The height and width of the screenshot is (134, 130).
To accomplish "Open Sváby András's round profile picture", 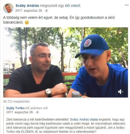I will (8, 8).
